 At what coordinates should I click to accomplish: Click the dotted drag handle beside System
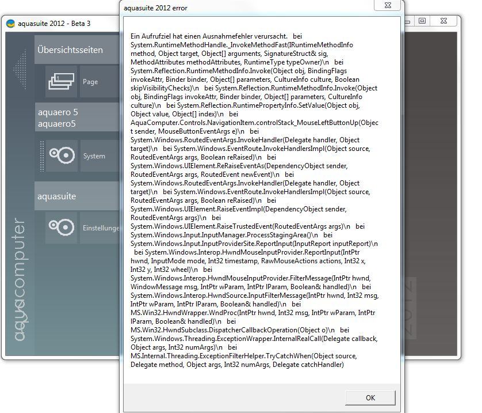click(42, 156)
